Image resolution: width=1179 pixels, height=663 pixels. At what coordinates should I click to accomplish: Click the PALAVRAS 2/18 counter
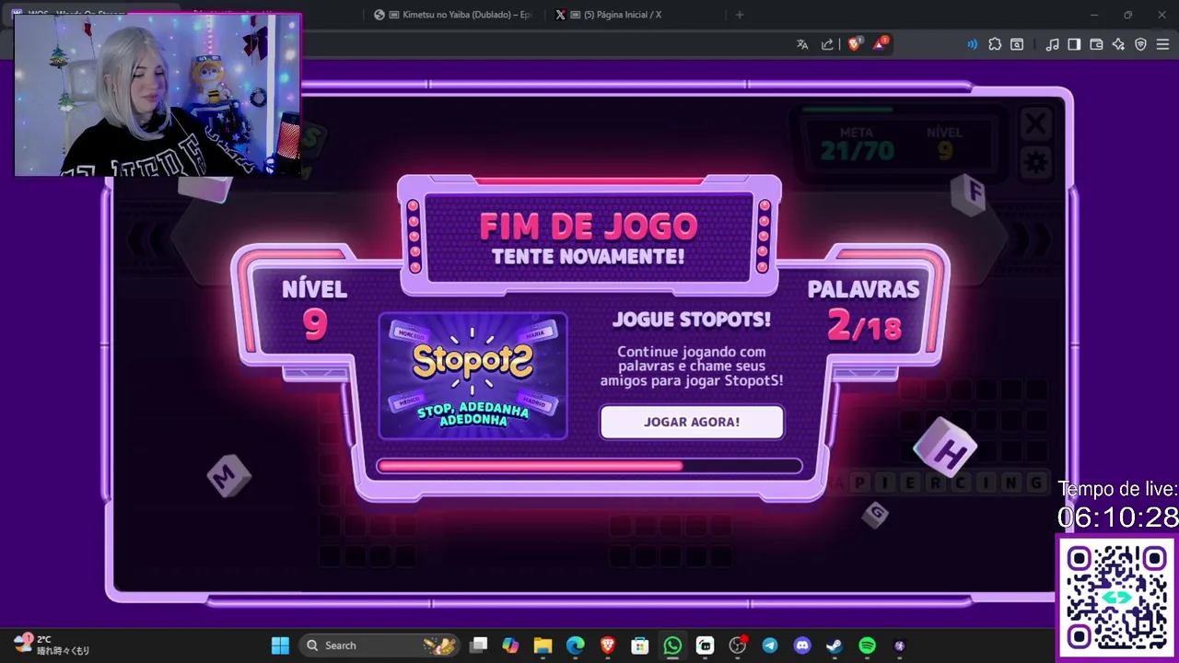click(x=863, y=310)
